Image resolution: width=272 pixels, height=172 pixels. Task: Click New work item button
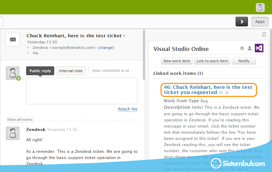click(177, 61)
